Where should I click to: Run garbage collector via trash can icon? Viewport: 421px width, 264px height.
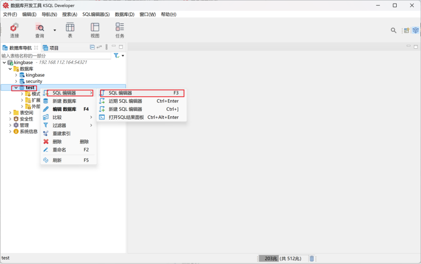(312, 259)
